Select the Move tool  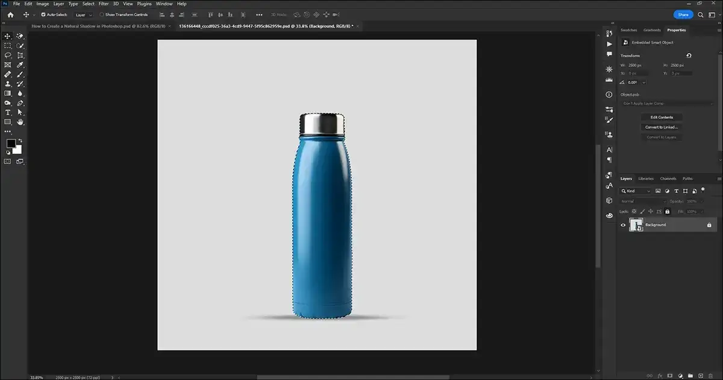pos(8,36)
